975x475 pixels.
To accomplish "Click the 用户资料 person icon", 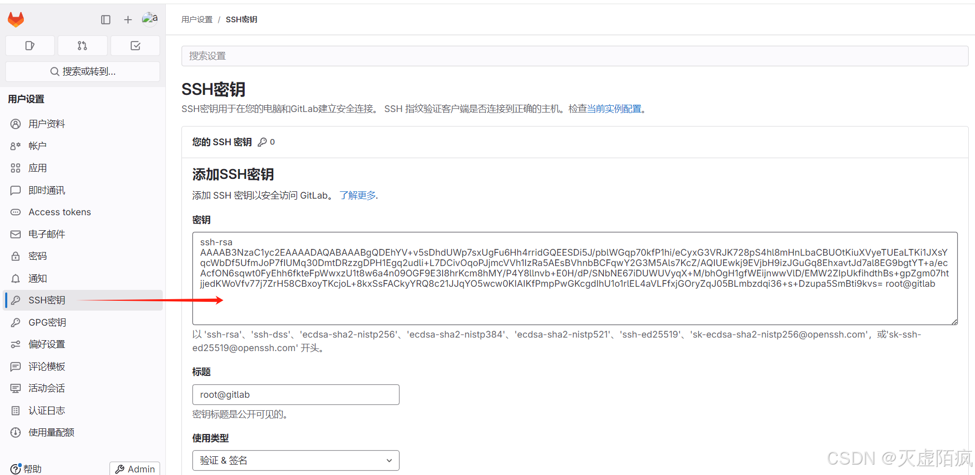I will click(16, 124).
